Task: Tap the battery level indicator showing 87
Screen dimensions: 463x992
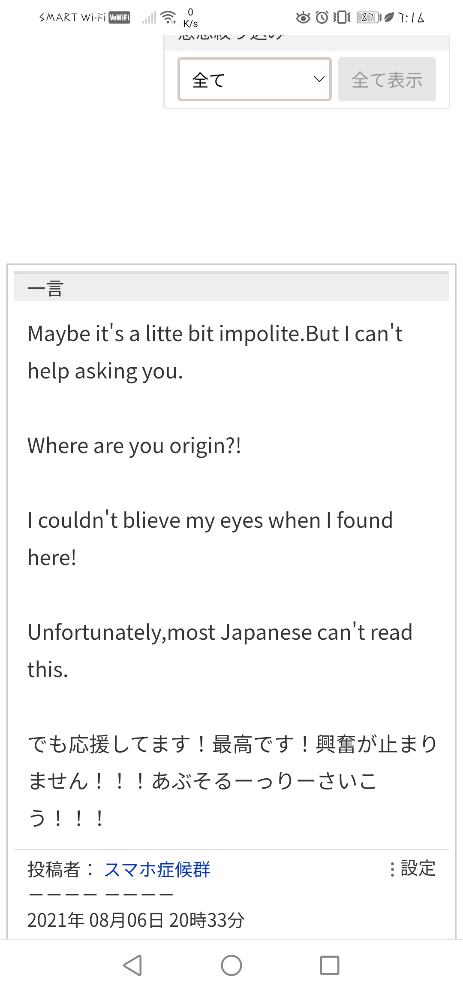Action: tap(367, 17)
